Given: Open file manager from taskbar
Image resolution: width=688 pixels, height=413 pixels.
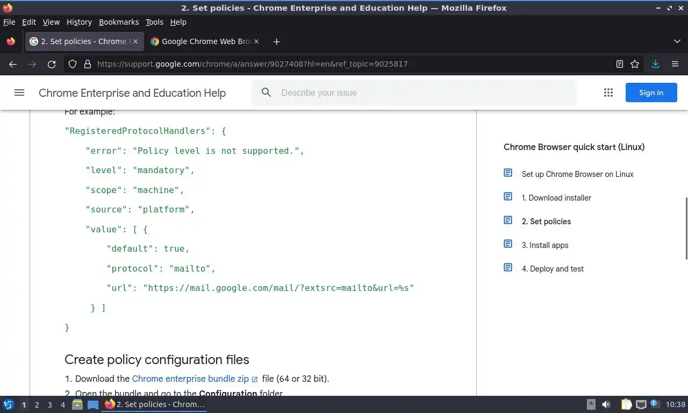Looking at the screenshot, I should click(77, 404).
